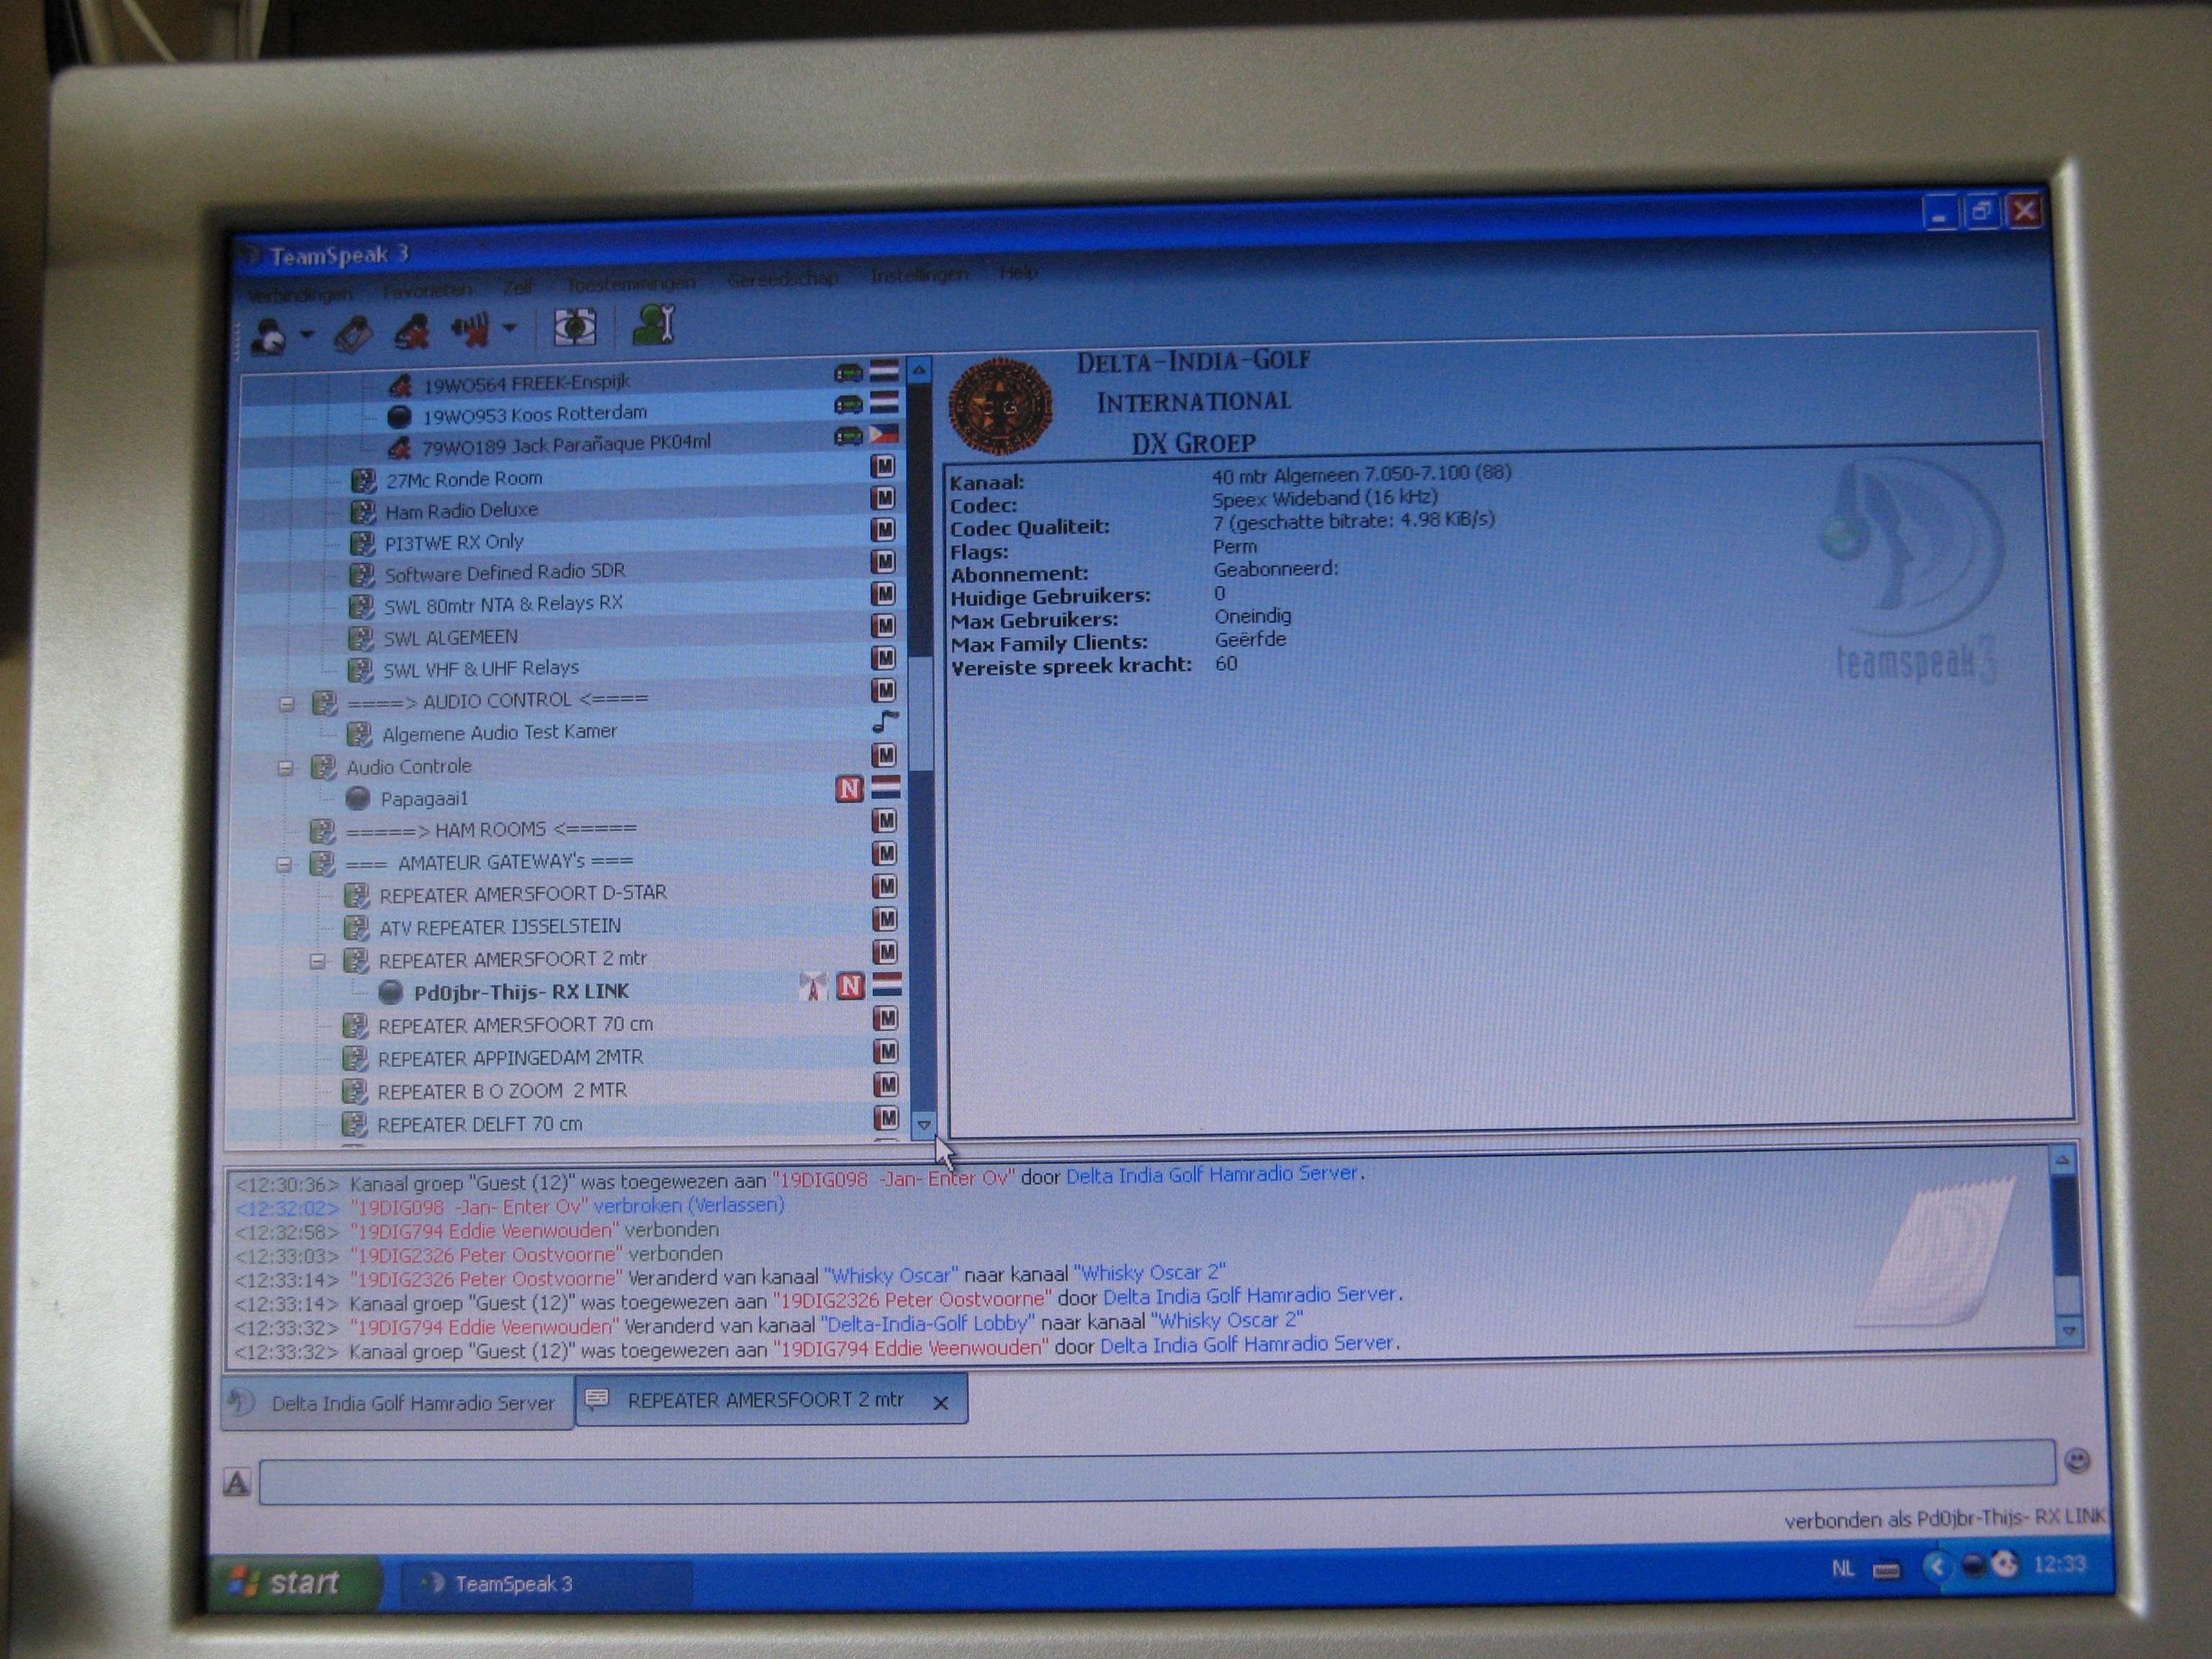This screenshot has width=2212, height=1659.
Task: Select the =====> HAM ROOMS <===== channel
Action: 490,830
